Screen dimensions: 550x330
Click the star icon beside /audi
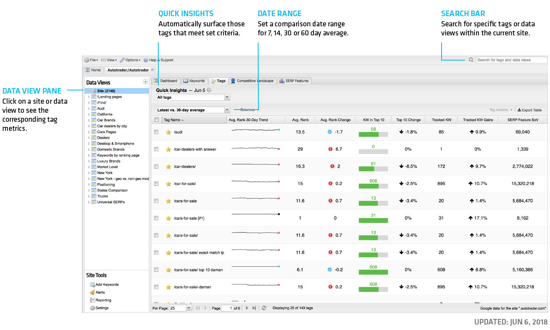click(169, 132)
